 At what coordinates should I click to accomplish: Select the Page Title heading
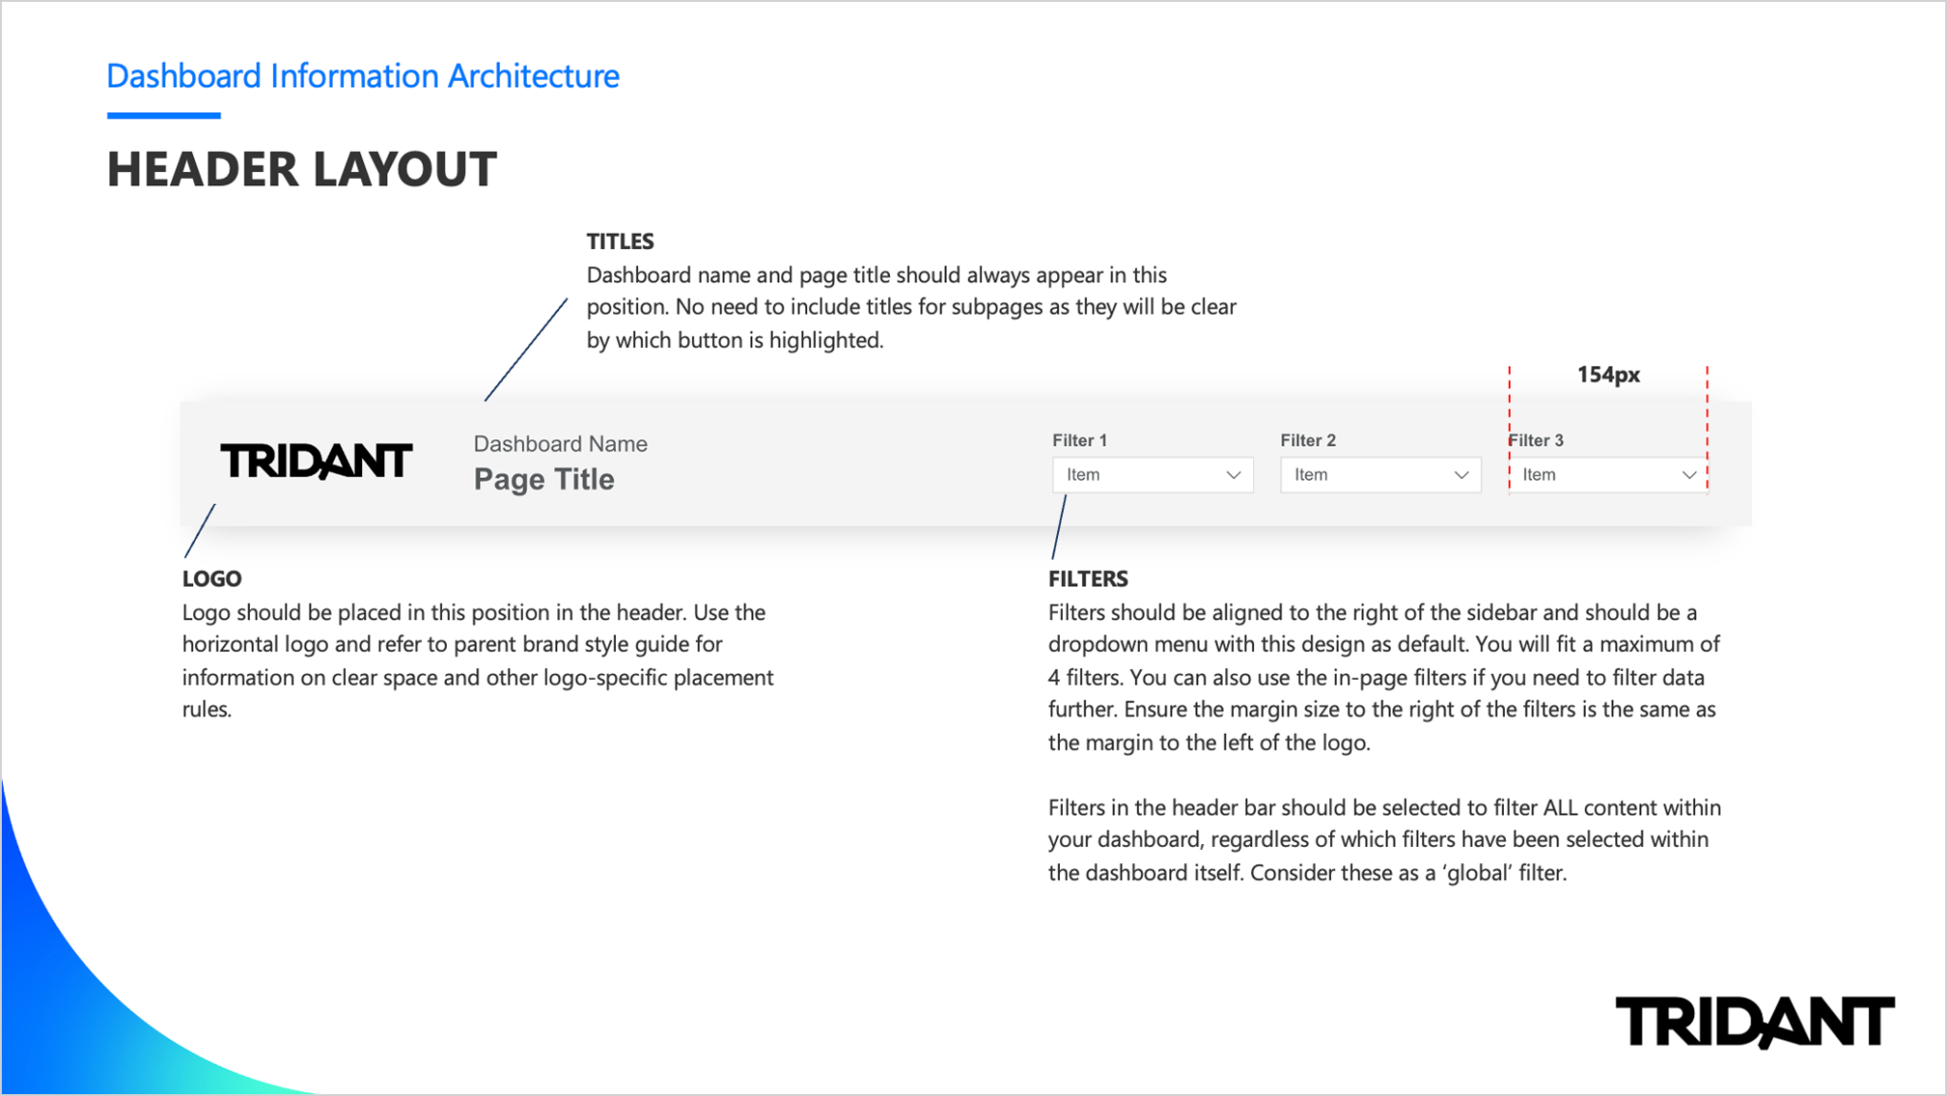pos(544,479)
